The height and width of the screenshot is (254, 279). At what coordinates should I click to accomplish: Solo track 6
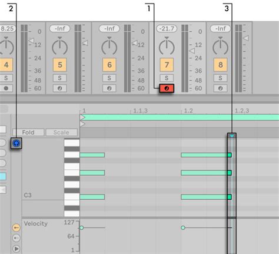(x=109, y=78)
